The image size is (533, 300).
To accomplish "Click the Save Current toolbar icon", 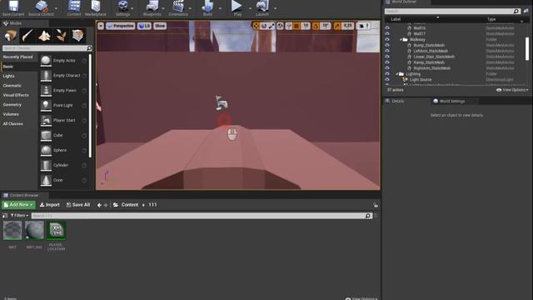I will coord(13,7).
